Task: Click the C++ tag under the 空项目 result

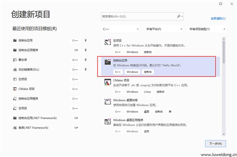Action: tap(118, 52)
